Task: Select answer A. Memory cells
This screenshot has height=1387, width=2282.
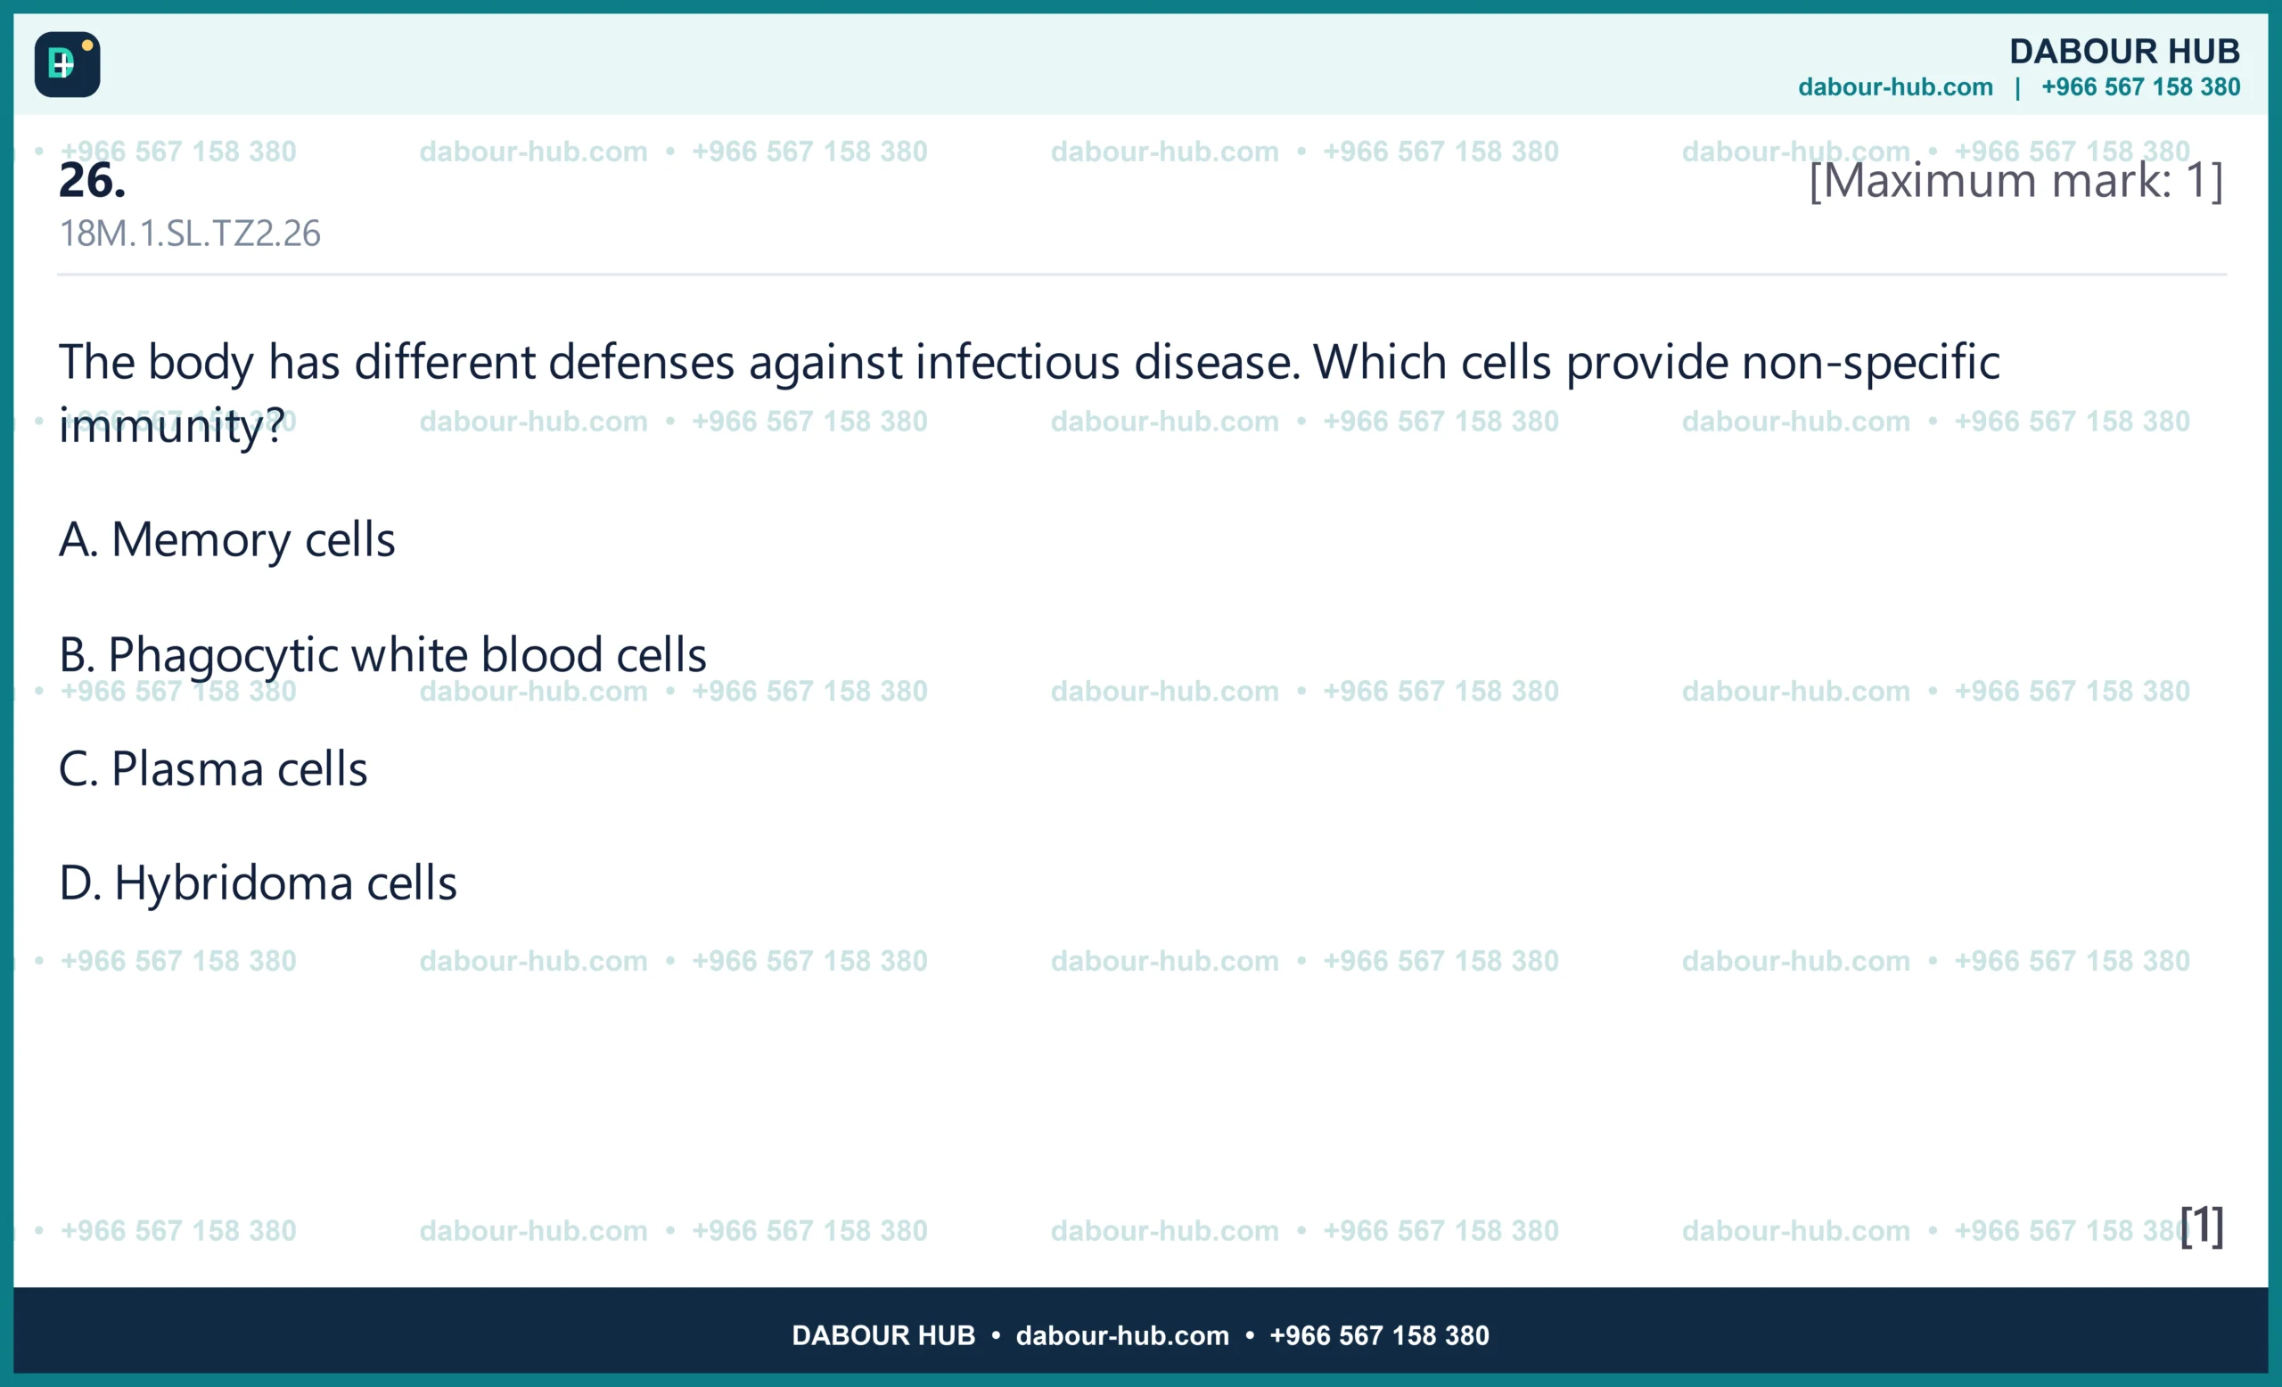Action: 227,540
